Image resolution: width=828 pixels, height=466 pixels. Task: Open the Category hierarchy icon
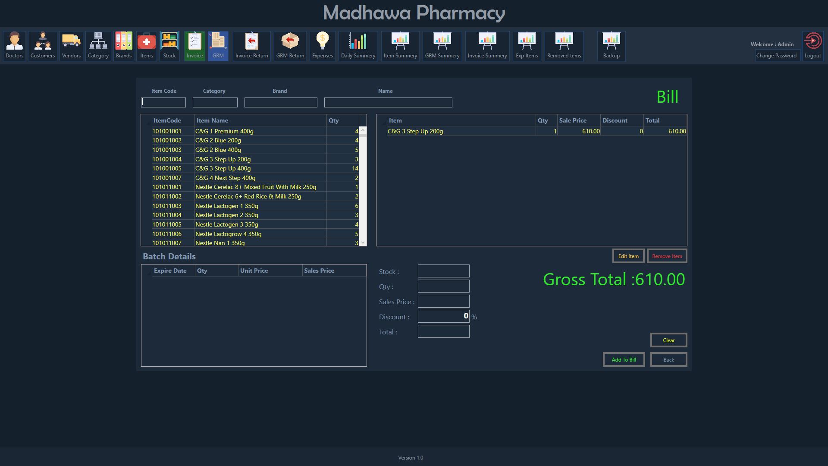coord(98,46)
